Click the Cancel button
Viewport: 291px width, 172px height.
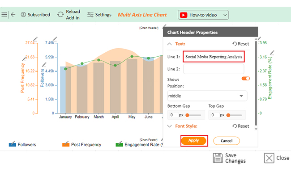click(x=227, y=141)
